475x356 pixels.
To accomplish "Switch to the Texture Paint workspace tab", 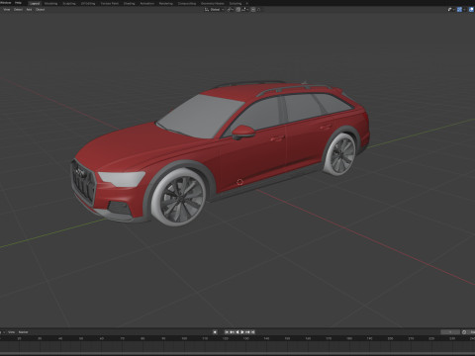I will point(110,3).
